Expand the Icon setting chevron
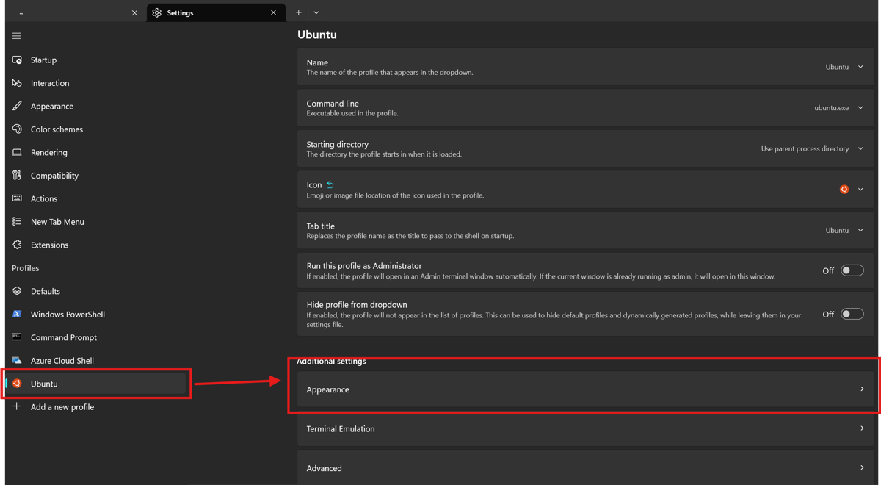 (860, 190)
